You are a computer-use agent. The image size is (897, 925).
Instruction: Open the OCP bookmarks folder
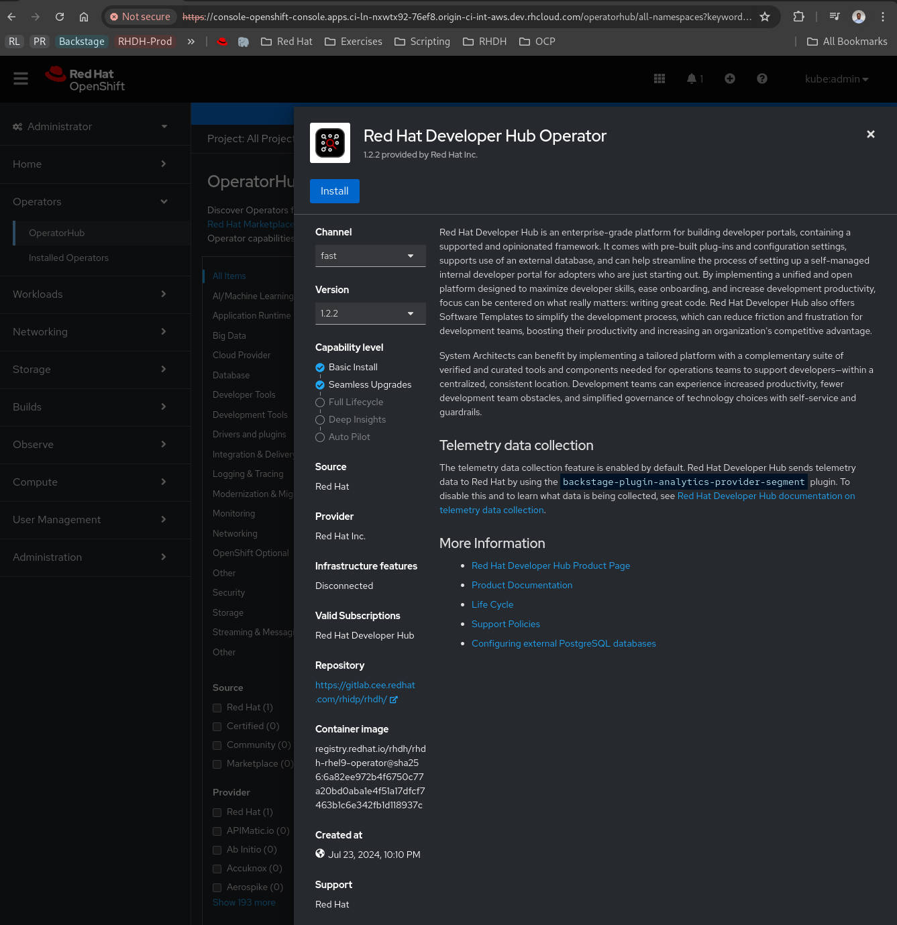[x=537, y=42]
